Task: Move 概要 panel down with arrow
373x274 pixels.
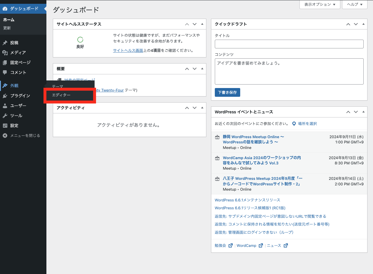Action: tap(195, 69)
